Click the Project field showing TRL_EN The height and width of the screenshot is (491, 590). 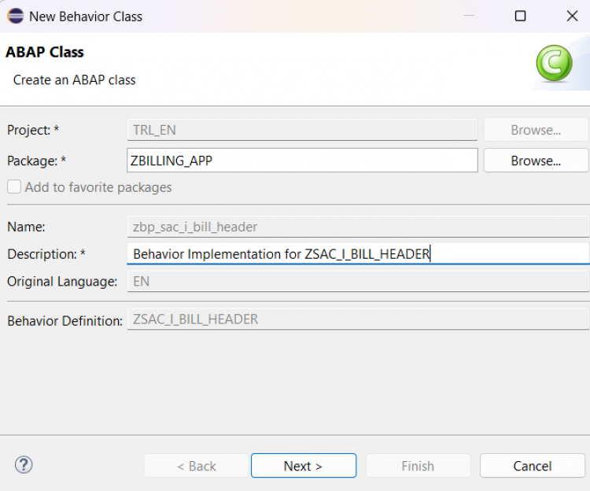coord(302,130)
